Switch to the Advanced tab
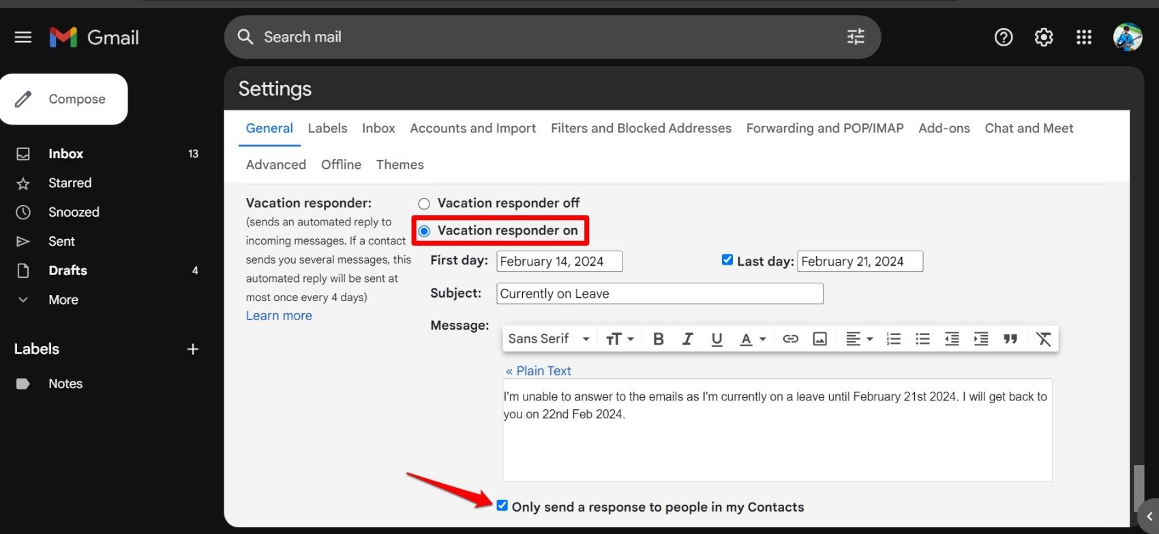The height and width of the screenshot is (534, 1159). click(x=275, y=165)
